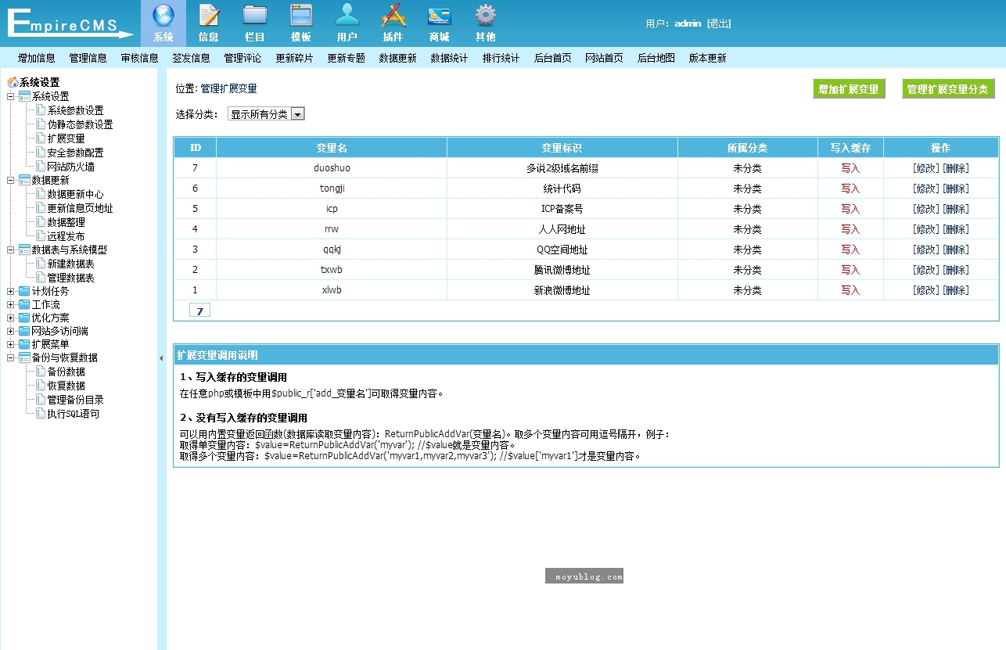Screen dimensions: 1006x650
Task: Open the 选择分类 category dropdown
Action: [266, 114]
